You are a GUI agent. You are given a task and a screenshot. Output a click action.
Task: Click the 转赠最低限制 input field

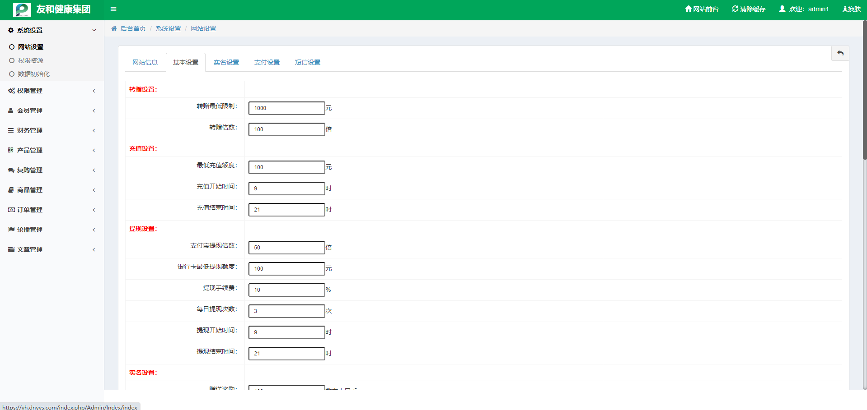[x=286, y=108]
